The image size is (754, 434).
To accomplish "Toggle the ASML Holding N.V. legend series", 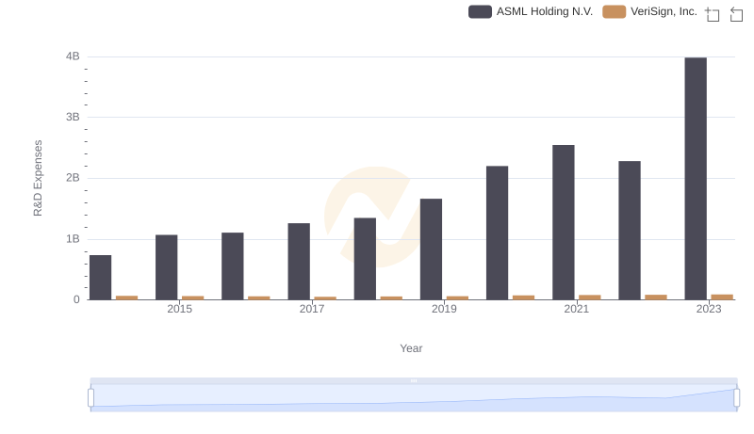I will (x=531, y=11).
